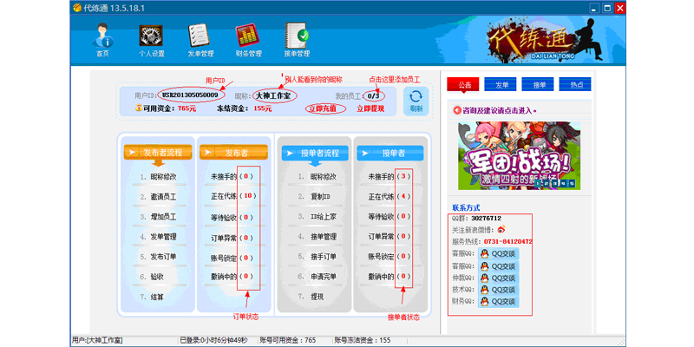This screenshot has width=694, height=347.
Task: Click step 3 ID给上家
Action: pyautogui.click(x=323, y=217)
